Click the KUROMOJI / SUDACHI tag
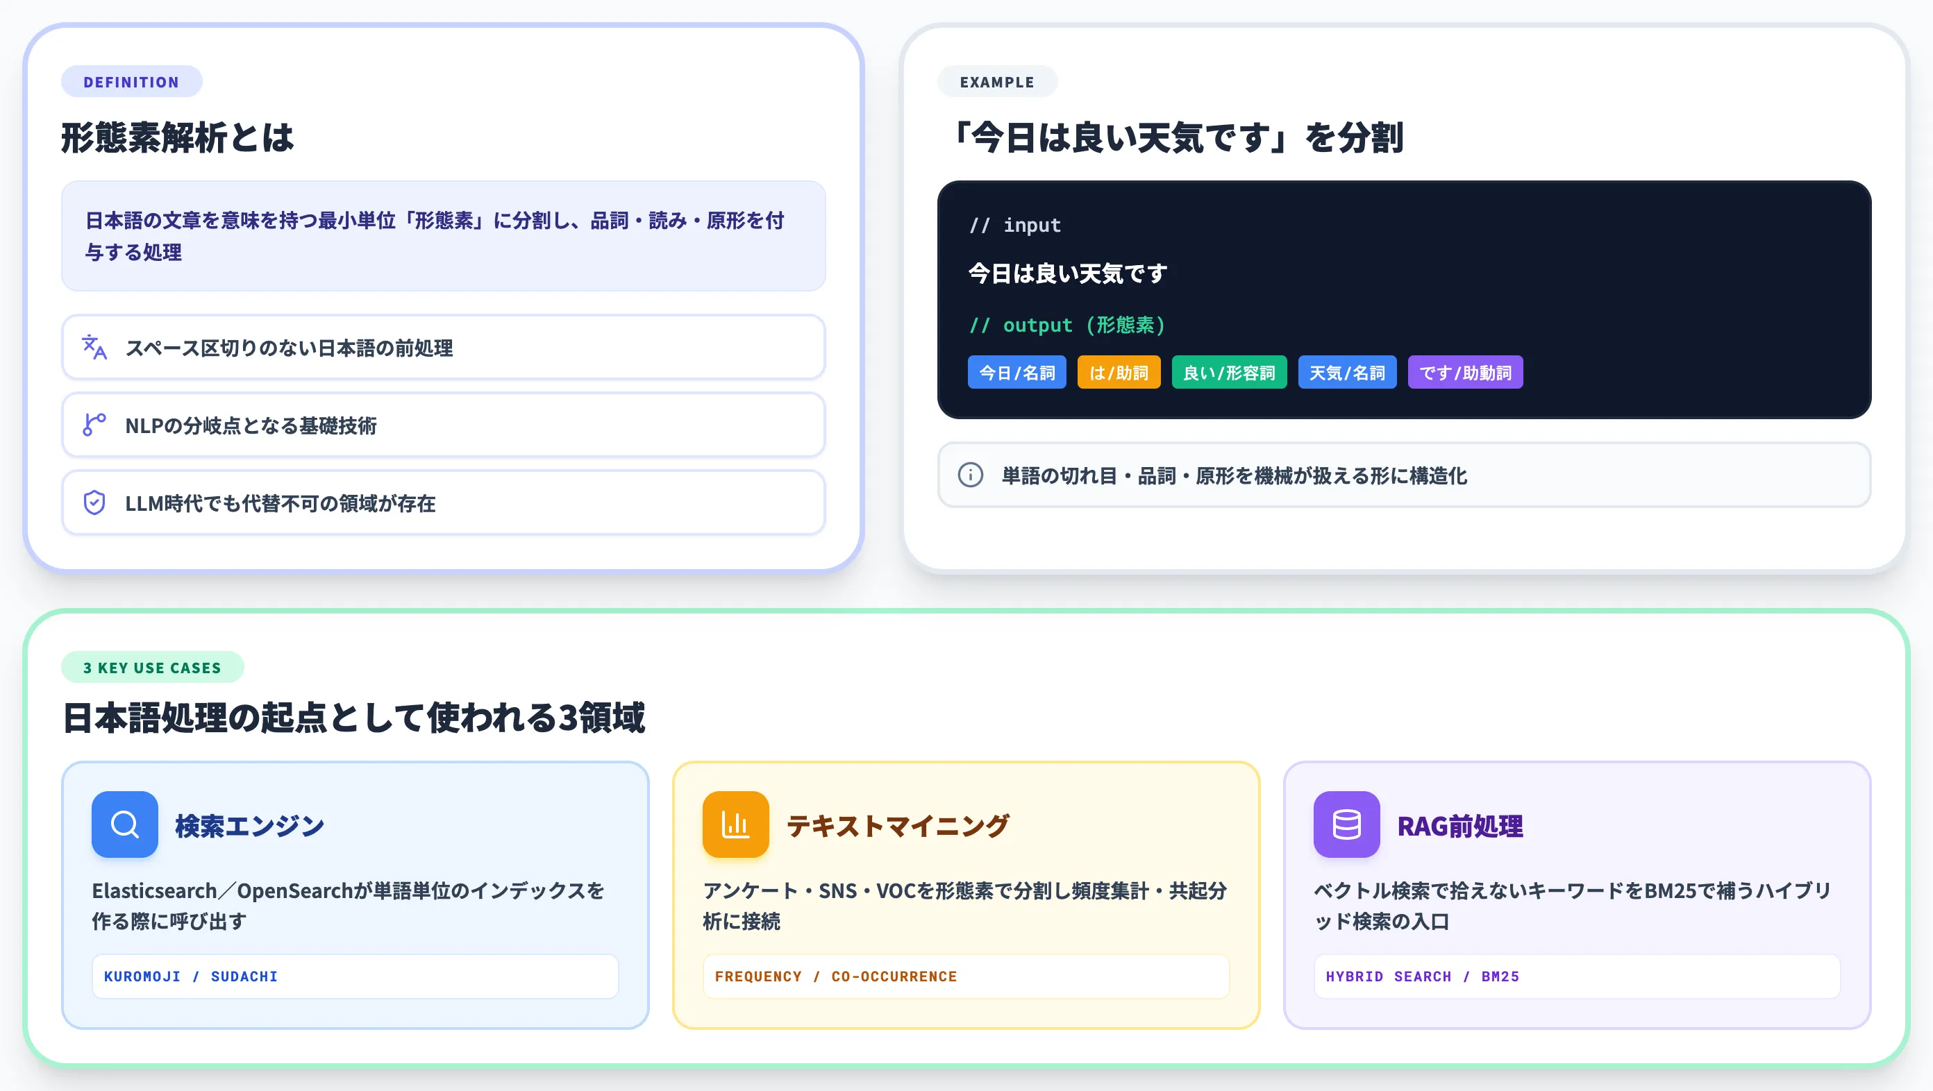 click(x=355, y=976)
